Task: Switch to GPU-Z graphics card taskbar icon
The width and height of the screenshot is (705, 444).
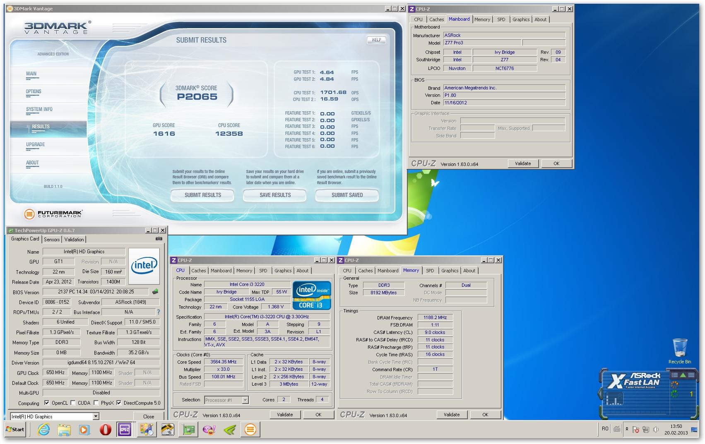Action: 188,430
